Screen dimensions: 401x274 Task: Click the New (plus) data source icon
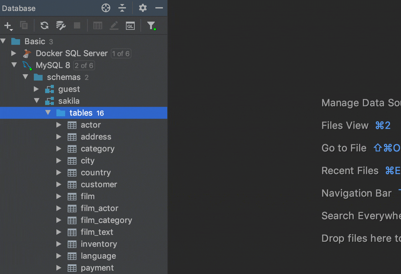pos(8,26)
